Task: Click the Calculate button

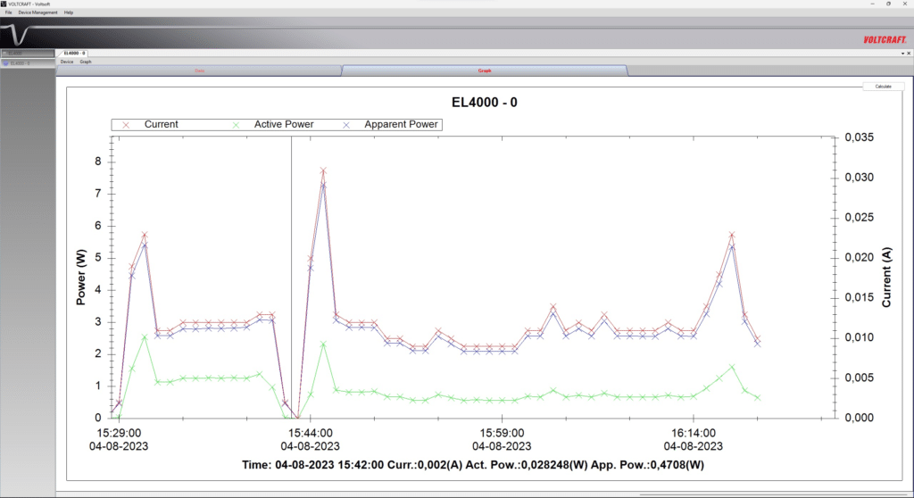Action: tap(883, 87)
